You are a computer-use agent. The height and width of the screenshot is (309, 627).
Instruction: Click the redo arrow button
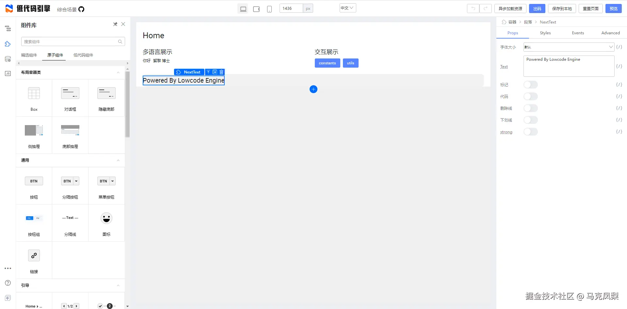click(485, 8)
